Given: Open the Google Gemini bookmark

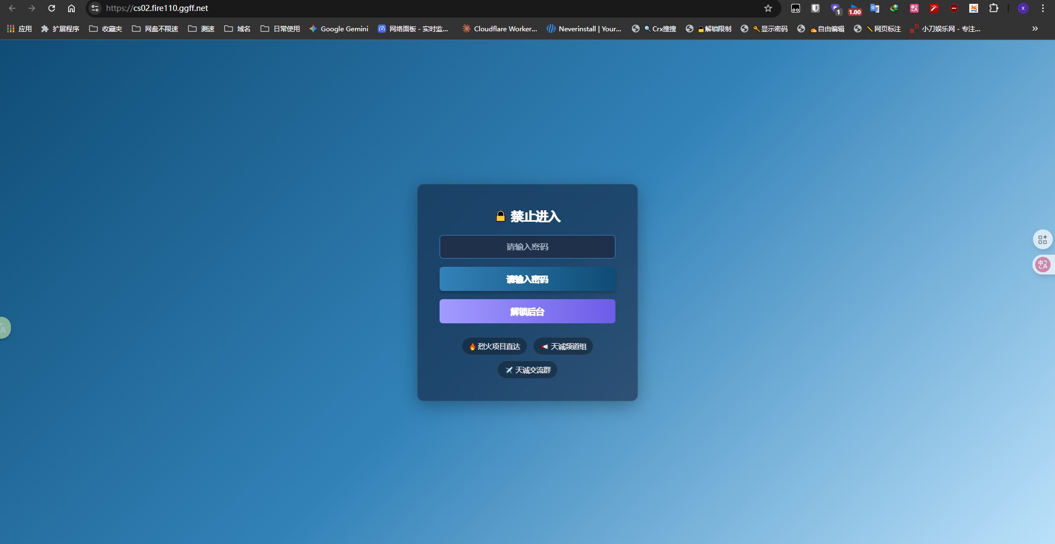Looking at the screenshot, I should (338, 29).
